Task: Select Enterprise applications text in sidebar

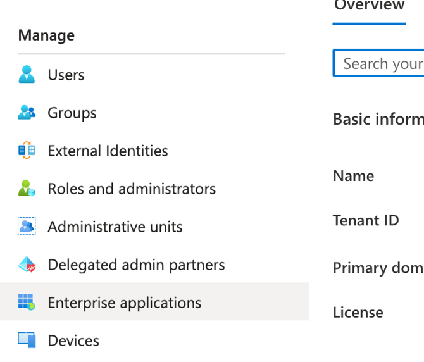Action: tap(124, 303)
